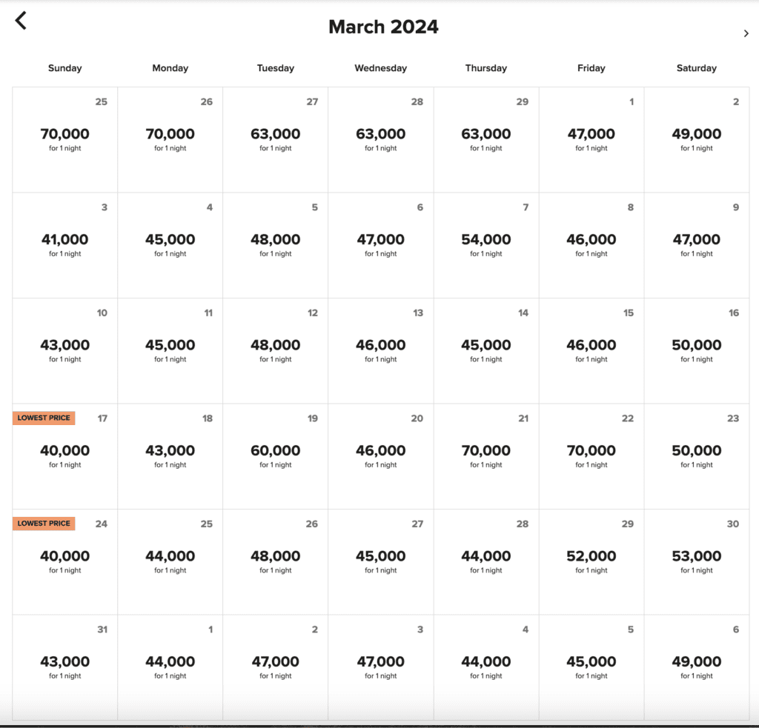Image resolution: width=759 pixels, height=728 pixels.
Task: Pick March 15 with the 46,000 fare
Action: pos(591,345)
